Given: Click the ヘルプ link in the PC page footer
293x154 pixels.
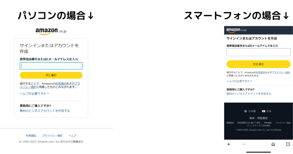Looking at the screenshot, I should coord(72,136).
